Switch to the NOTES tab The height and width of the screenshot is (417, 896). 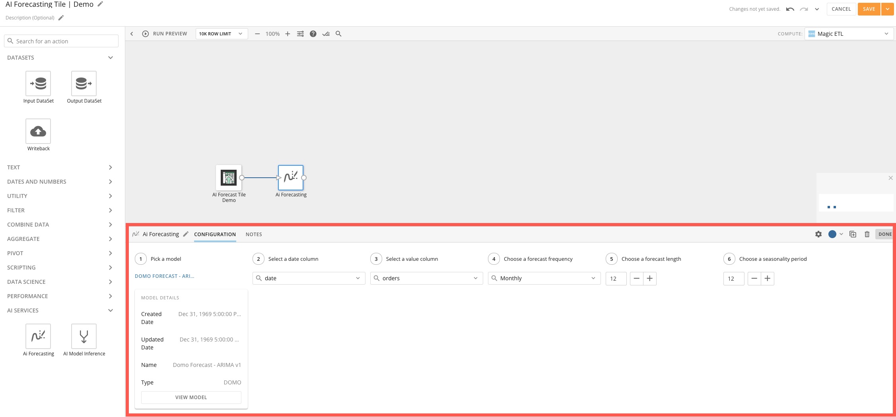click(x=253, y=234)
